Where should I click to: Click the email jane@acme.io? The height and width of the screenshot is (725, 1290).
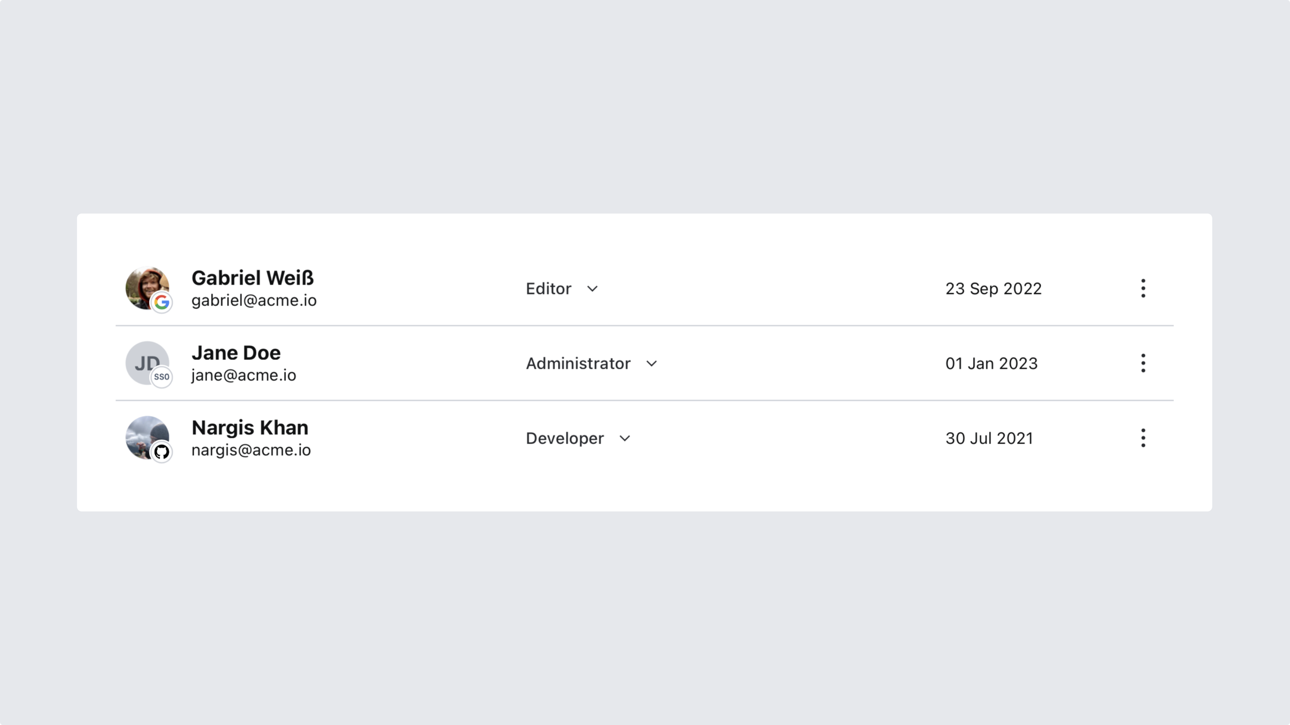(x=243, y=375)
